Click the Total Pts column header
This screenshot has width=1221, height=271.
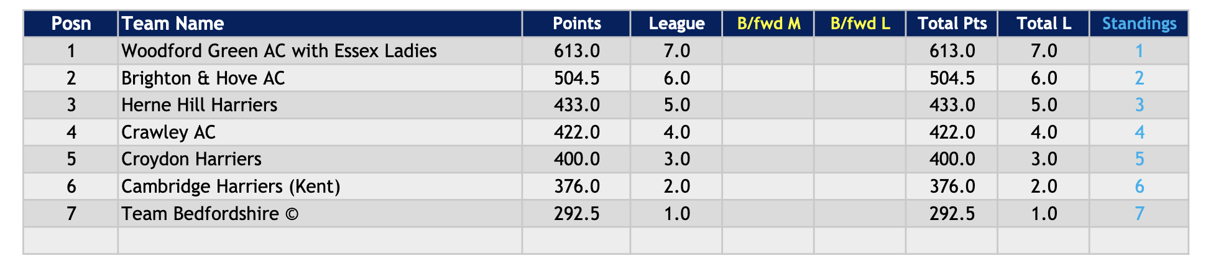(x=952, y=24)
